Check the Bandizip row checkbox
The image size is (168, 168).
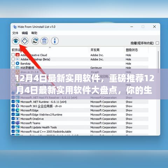click(x=13, y=63)
